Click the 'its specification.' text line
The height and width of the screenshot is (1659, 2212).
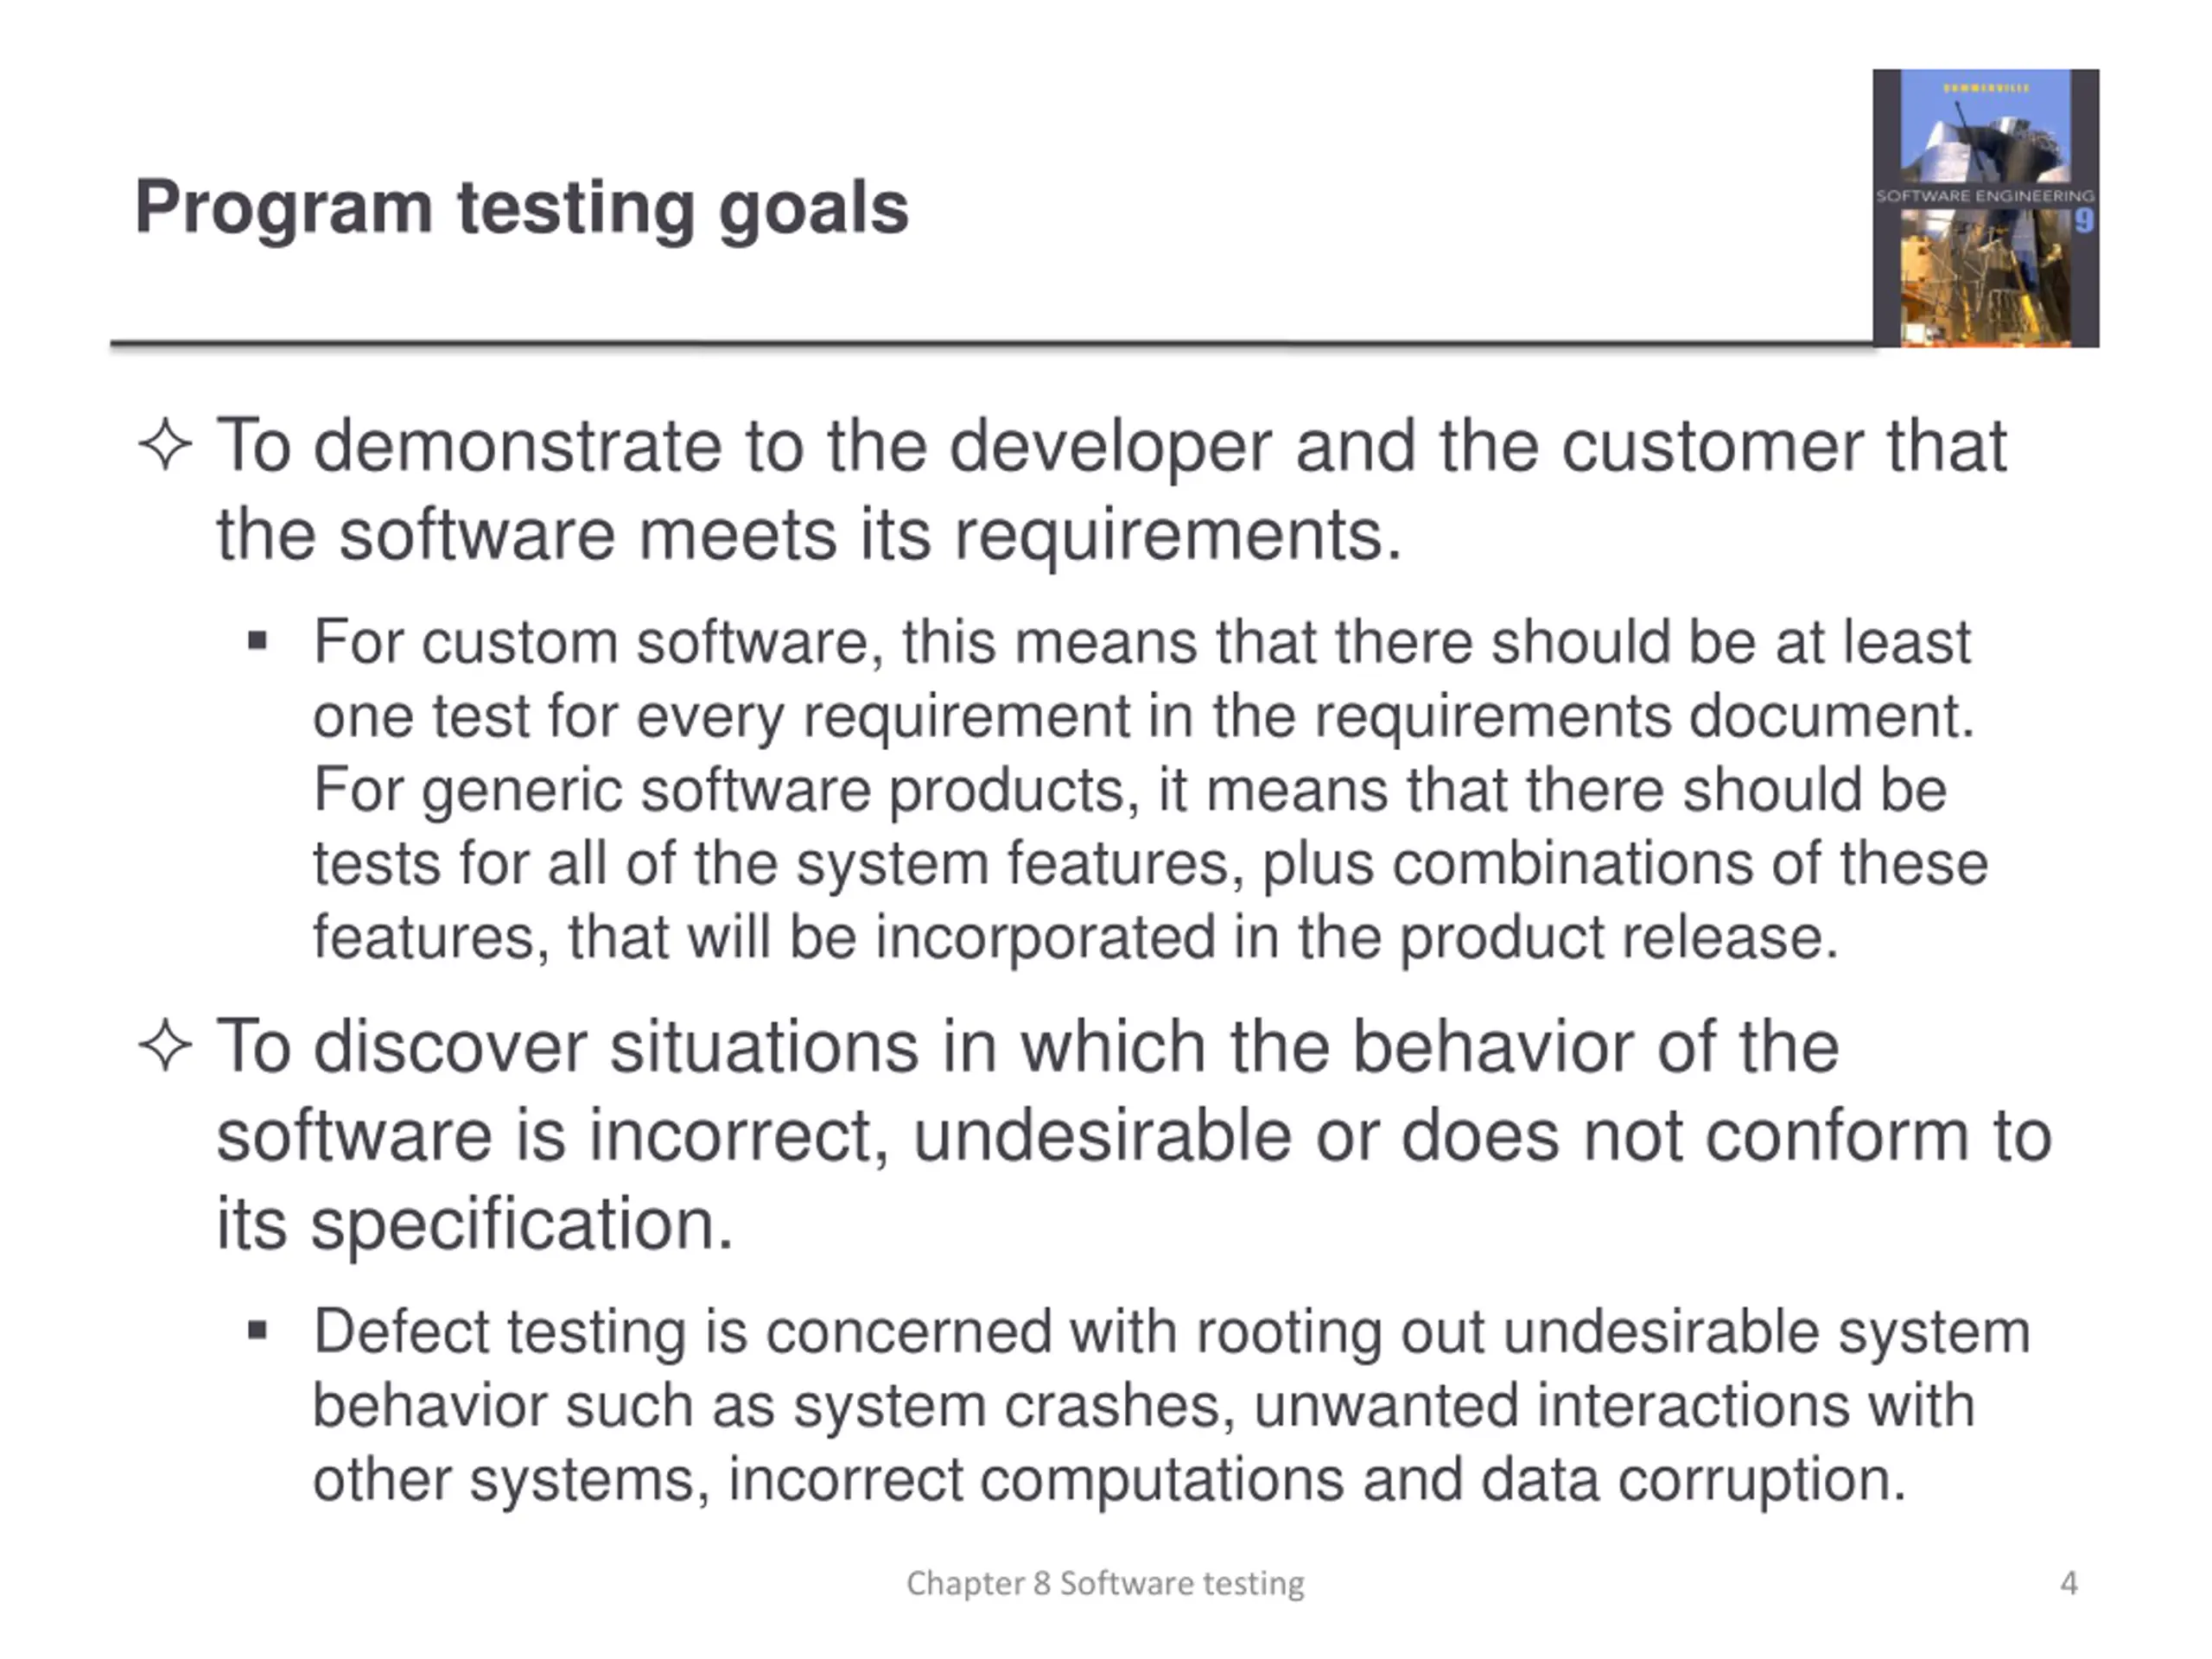[x=475, y=1224]
